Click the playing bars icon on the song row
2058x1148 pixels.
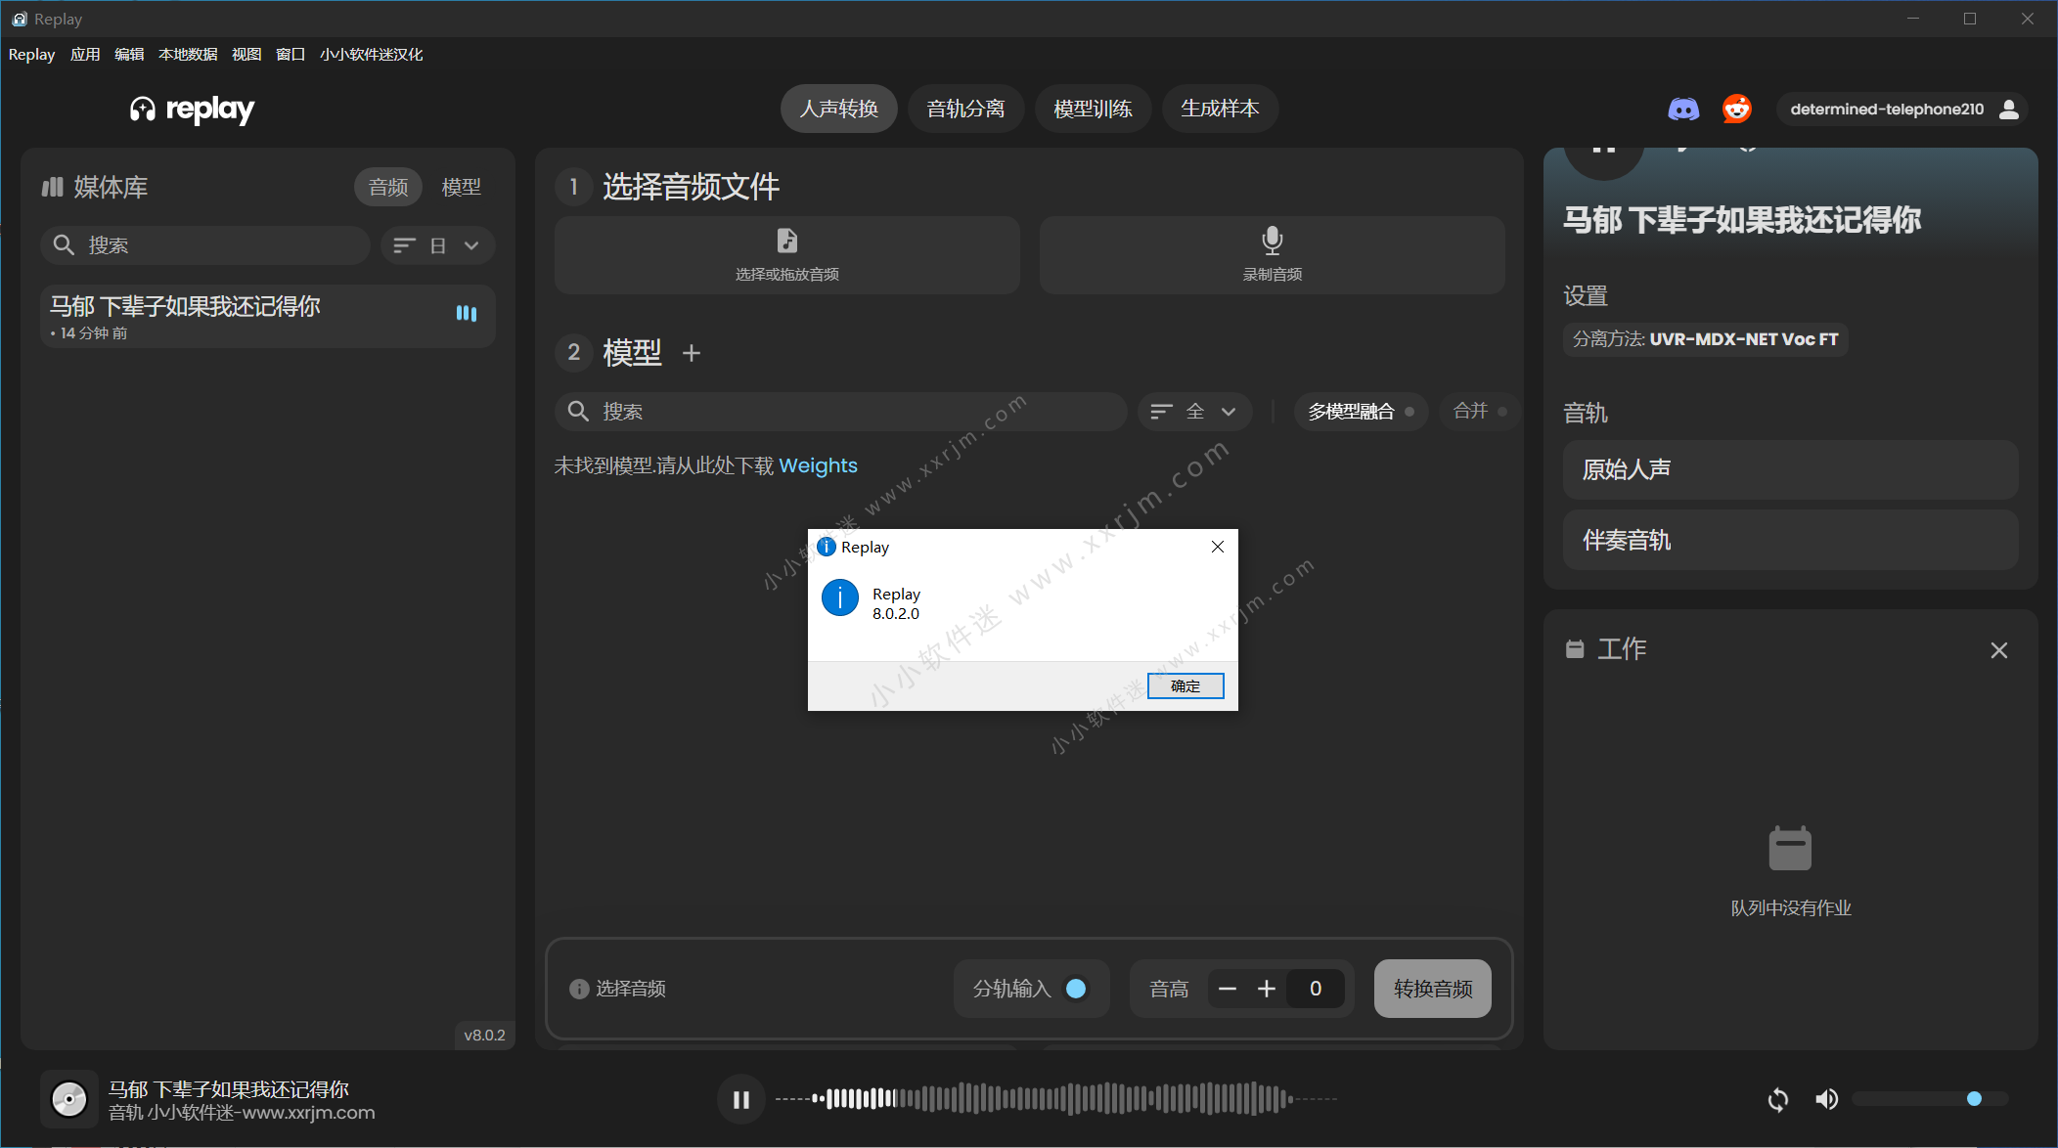pos(467,314)
